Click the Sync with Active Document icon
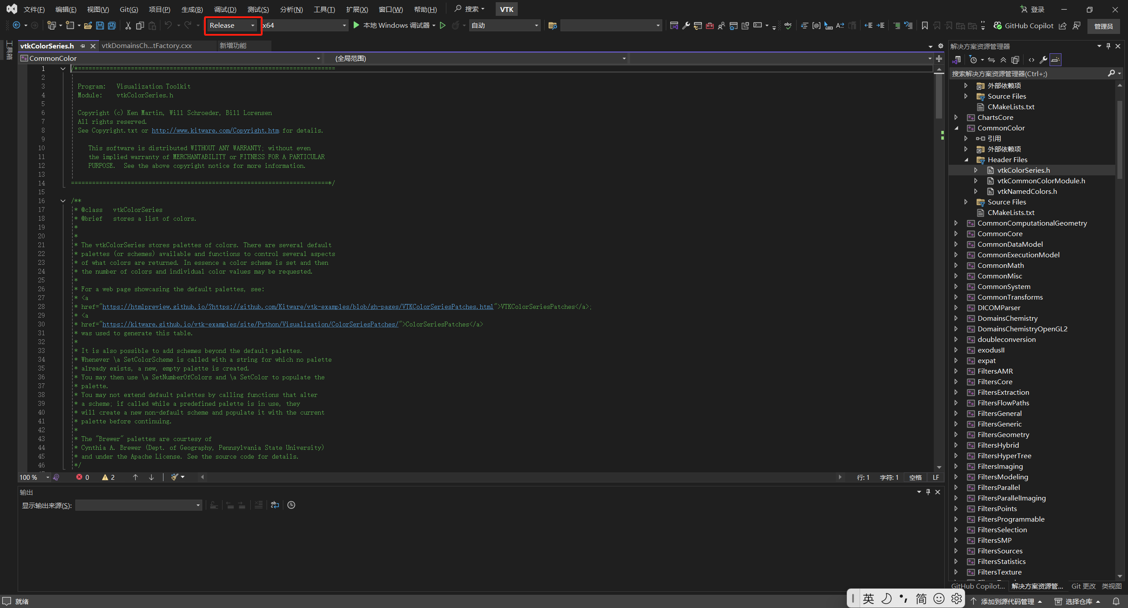The width and height of the screenshot is (1128, 608). [991, 59]
